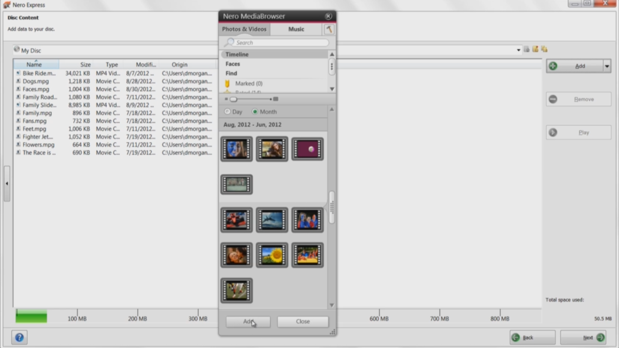The image size is (619, 348).
Task: Select the fighter jet video thumbnail
Action: 272,220
